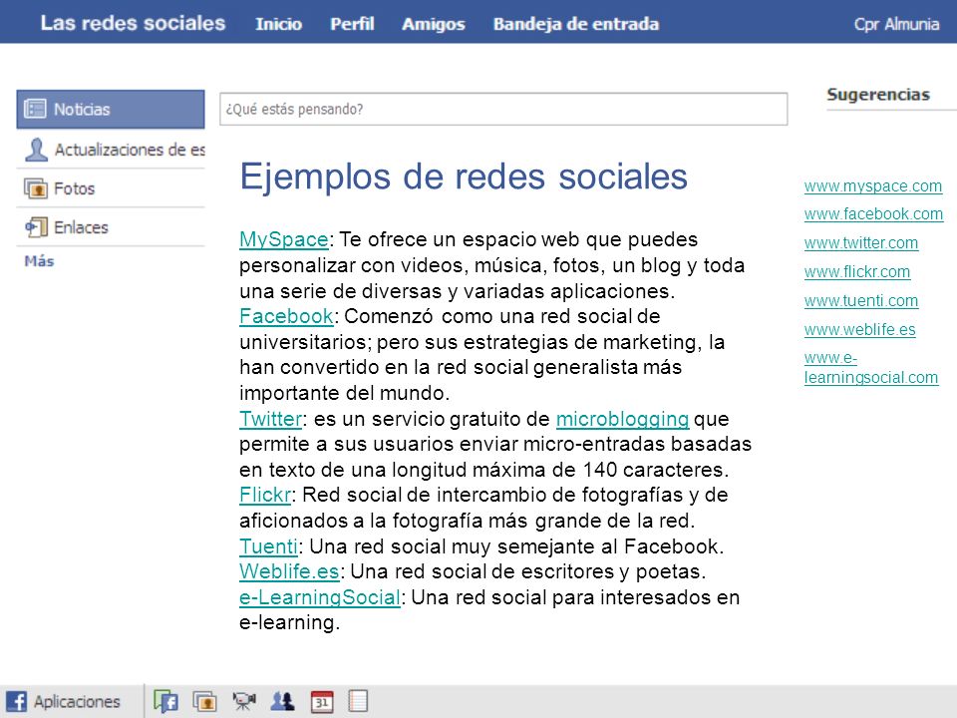Open the notes notepad icon
The width and height of the screenshot is (957, 718).
358,701
